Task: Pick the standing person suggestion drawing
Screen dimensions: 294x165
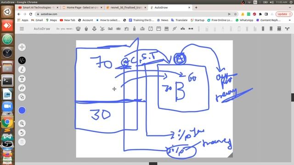Action: tap(134, 28)
